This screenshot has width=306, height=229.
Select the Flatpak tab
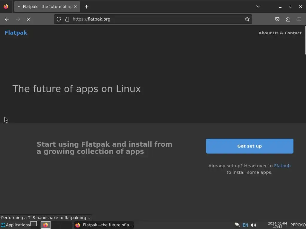pyautogui.click(x=45, y=7)
